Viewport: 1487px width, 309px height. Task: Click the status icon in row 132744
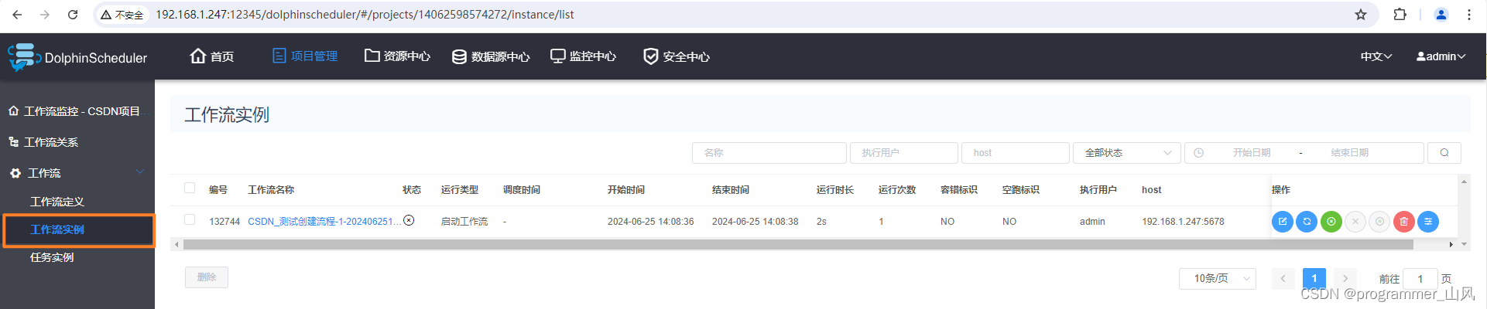[x=409, y=220]
